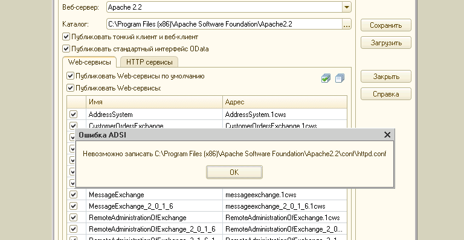The image size is (464, 240).
Task: Uncheck RemoteAdministrationOfExchange_2_0_1_6 service row
Action: [x=73, y=229]
